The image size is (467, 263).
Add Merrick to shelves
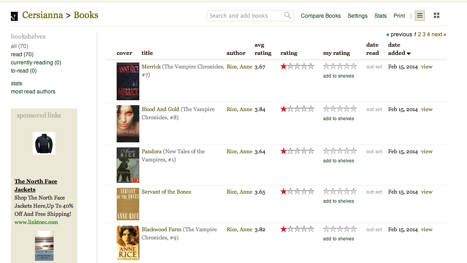click(x=339, y=76)
